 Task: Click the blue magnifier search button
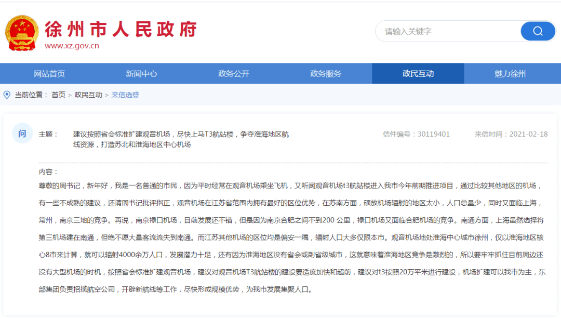[x=538, y=32]
